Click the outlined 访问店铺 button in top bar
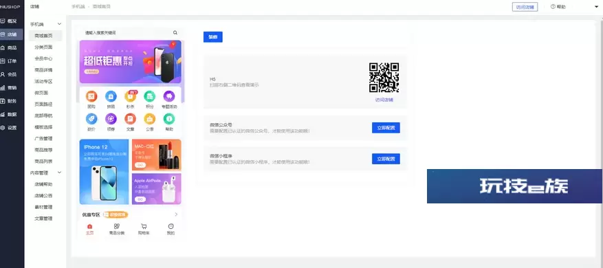The height and width of the screenshot is (268, 603). (x=525, y=7)
